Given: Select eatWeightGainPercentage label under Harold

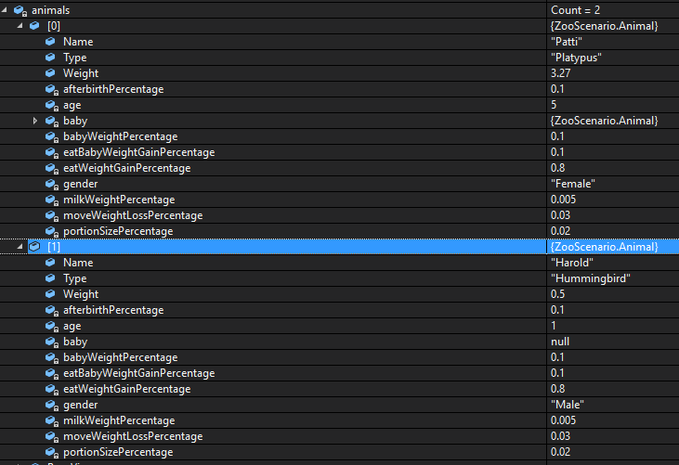Looking at the screenshot, I should (x=127, y=389).
